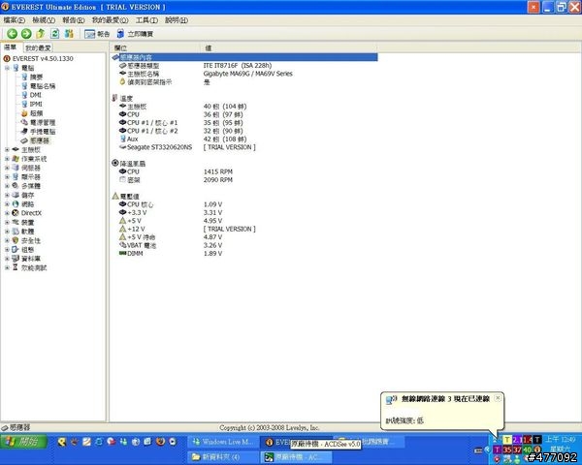Click the 值 value column header
582x465 pixels.
click(289, 47)
